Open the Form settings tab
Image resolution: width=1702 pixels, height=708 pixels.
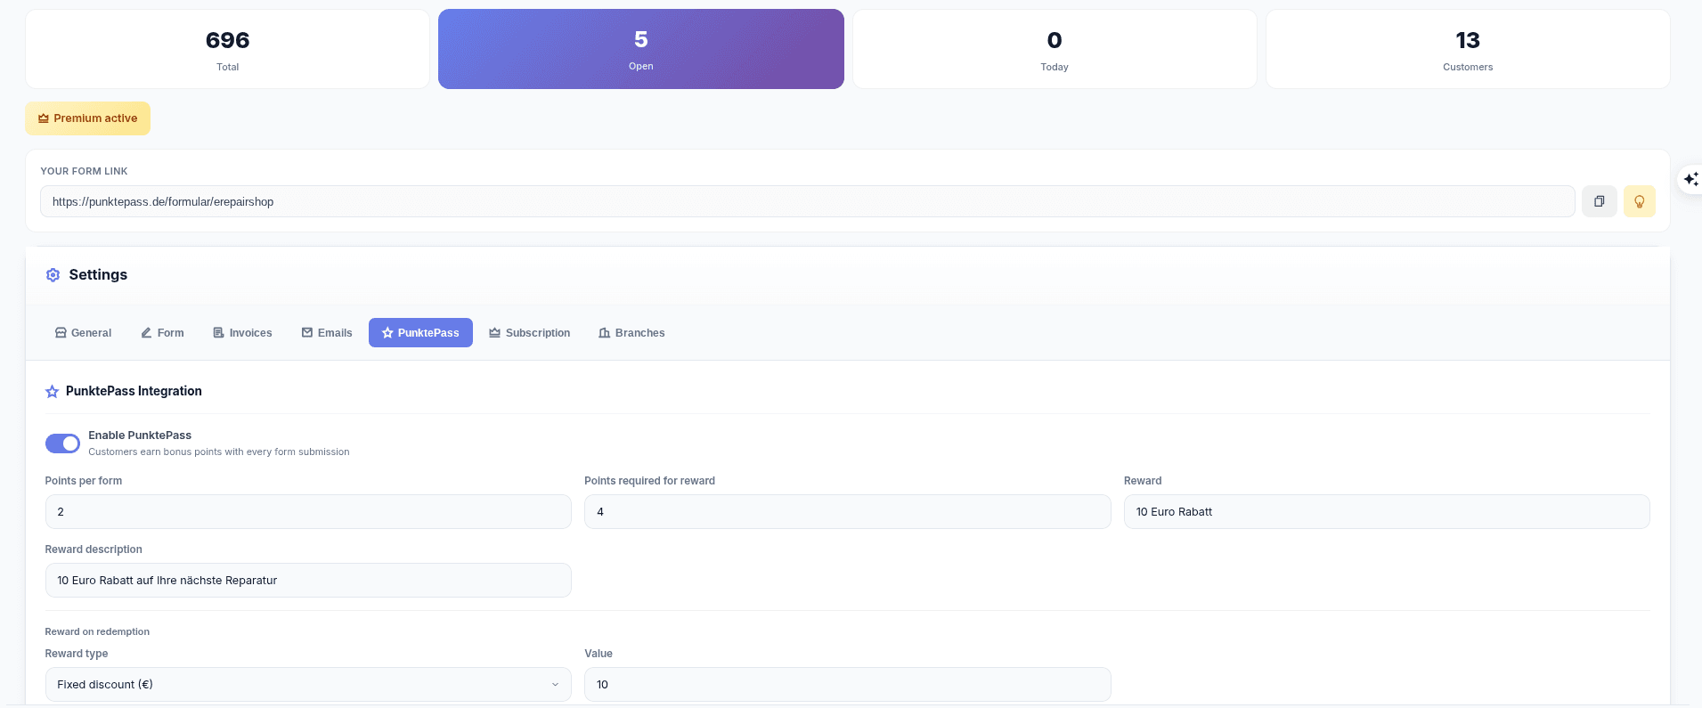(162, 333)
